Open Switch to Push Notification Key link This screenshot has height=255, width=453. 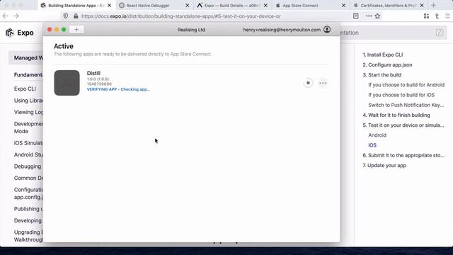click(x=406, y=105)
